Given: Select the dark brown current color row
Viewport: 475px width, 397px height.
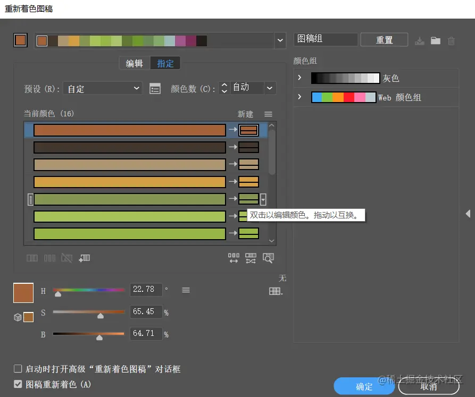Looking at the screenshot, I should [130, 147].
